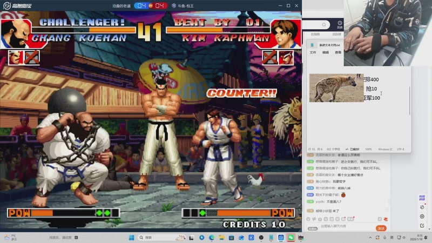Click the hyena image in Notepad
432x243 pixels.
[x=336, y=87]
